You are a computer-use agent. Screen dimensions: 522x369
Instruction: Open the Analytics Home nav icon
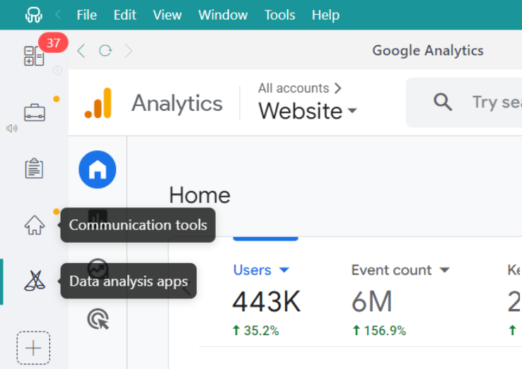point(97,169)
